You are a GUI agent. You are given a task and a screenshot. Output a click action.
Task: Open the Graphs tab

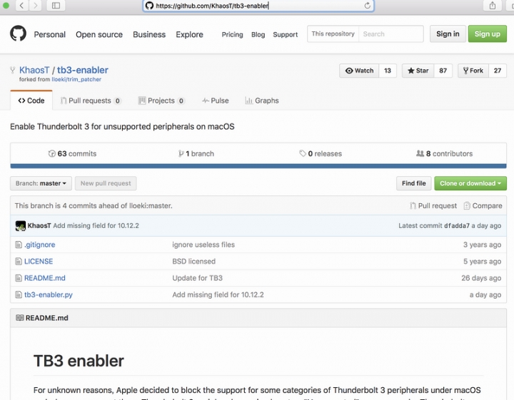pos(262,101)
